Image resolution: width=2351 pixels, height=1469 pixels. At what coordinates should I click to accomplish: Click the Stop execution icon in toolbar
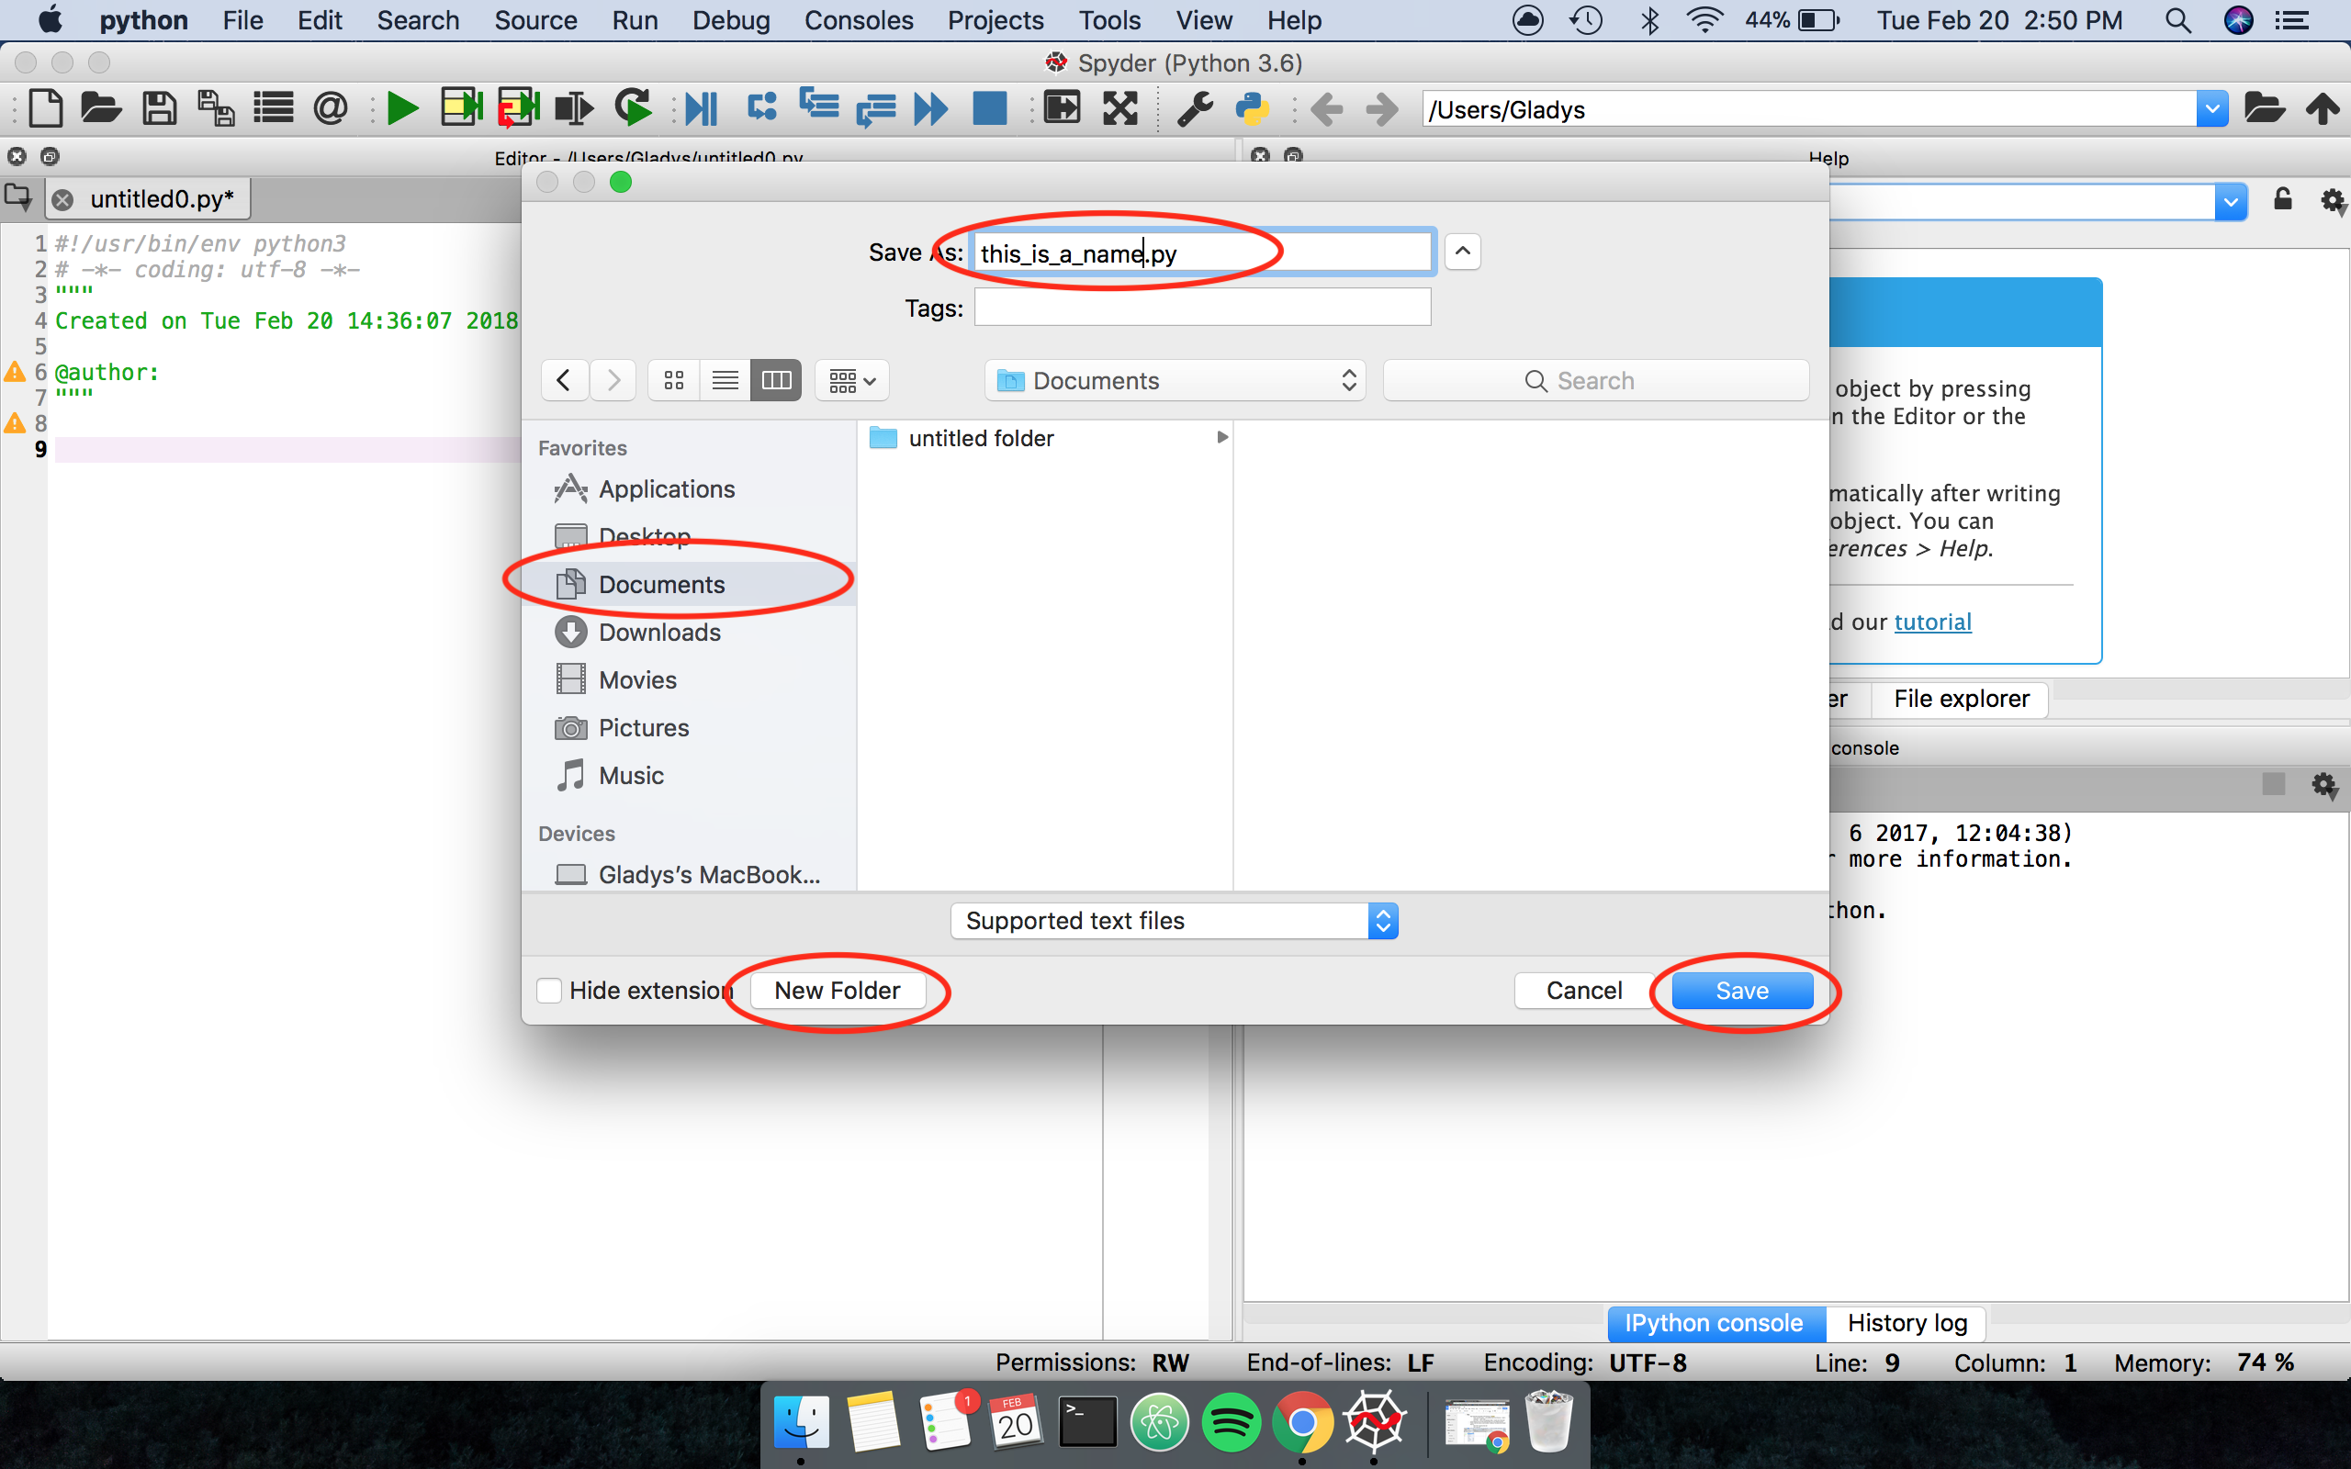coord(986,110)
